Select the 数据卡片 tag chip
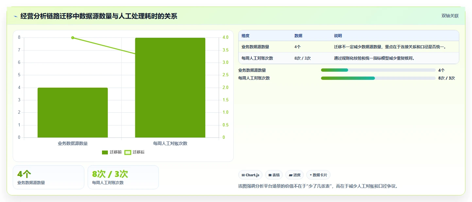The height and width of the screenshot is (202, 472). [x=318, y=175]
